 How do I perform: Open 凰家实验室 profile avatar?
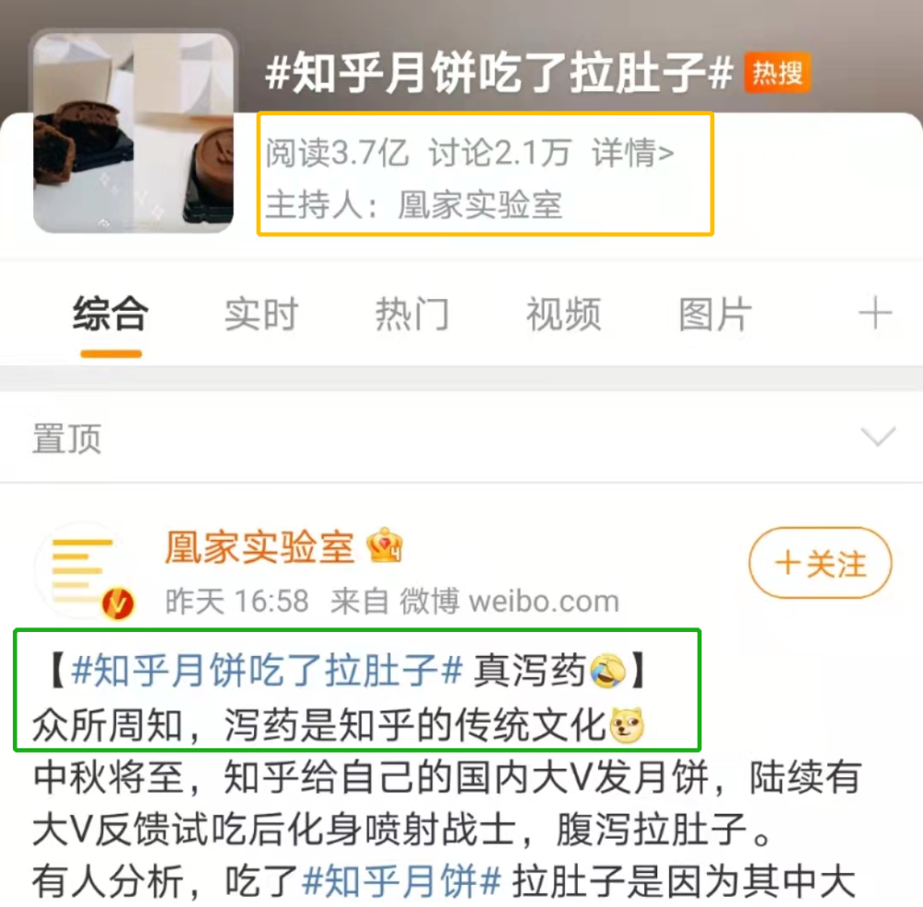84,569
